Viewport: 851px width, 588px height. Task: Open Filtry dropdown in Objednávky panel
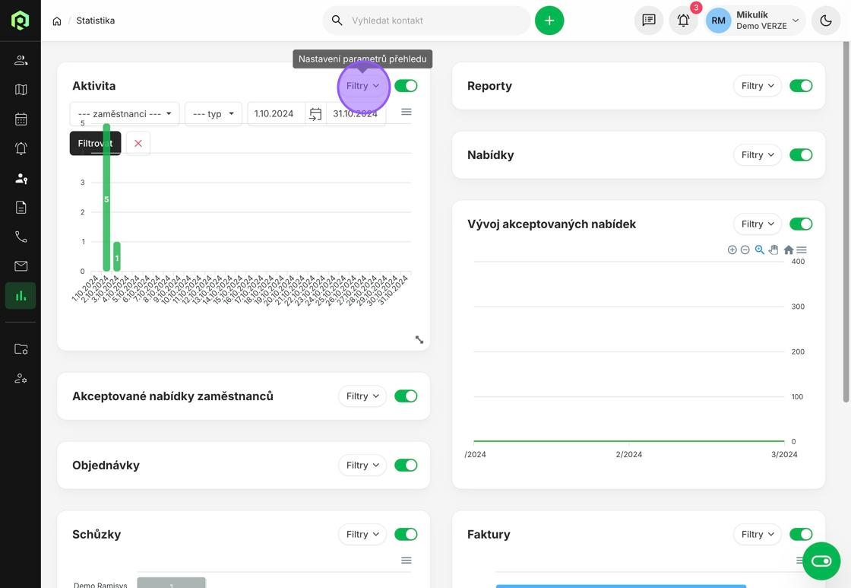362,466
